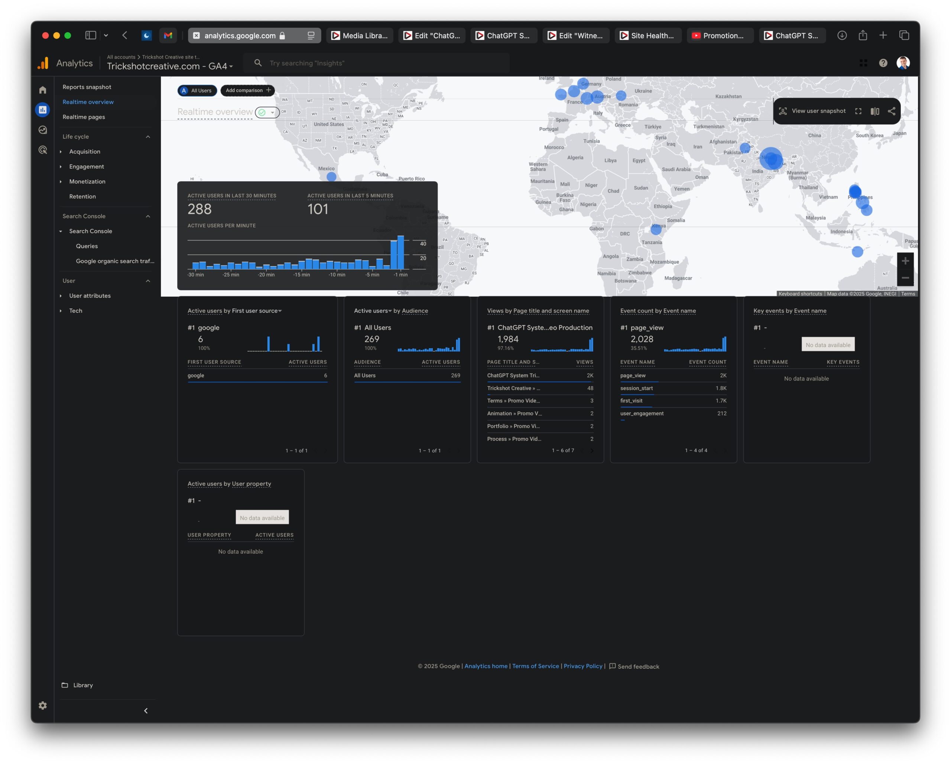Expand the Acquisition menu
Screen dimensions: 951x764
[61, 152]
